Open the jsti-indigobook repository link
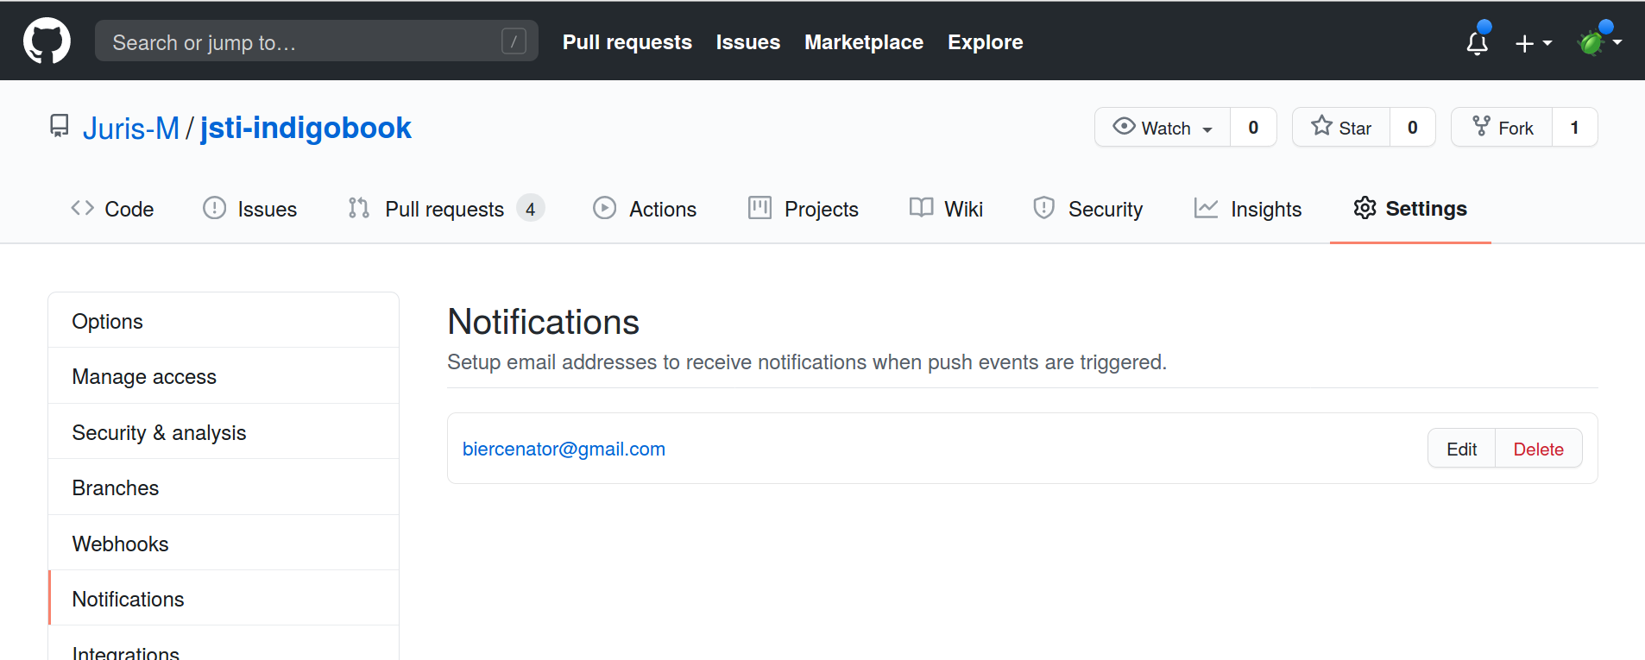This screenshot has width=1645, height=660. 306,128
